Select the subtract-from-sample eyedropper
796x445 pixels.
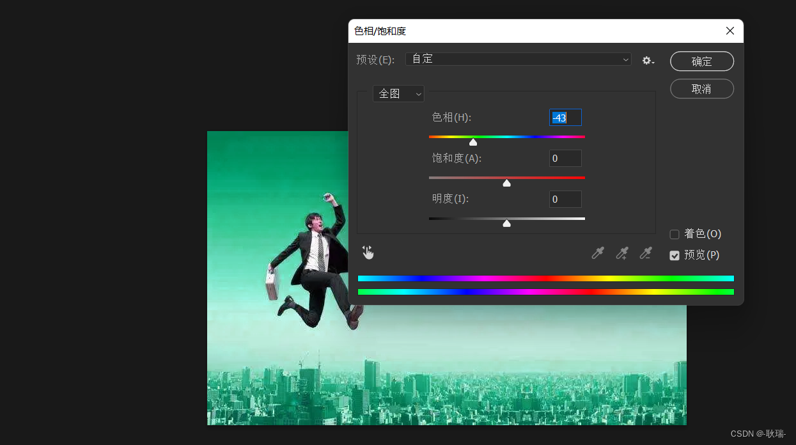click(645, 253)
